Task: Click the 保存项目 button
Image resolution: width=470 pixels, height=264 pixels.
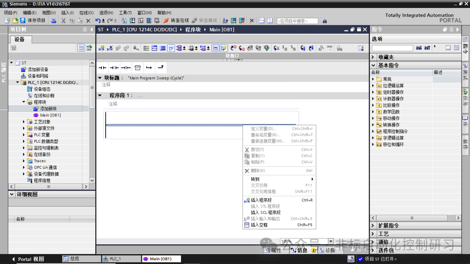Action: [x=33, y=20]
